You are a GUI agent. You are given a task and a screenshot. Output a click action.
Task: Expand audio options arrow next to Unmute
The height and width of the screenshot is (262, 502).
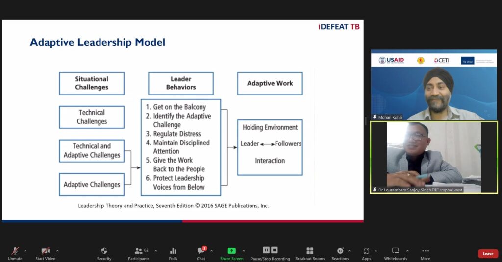coord(25,250)
